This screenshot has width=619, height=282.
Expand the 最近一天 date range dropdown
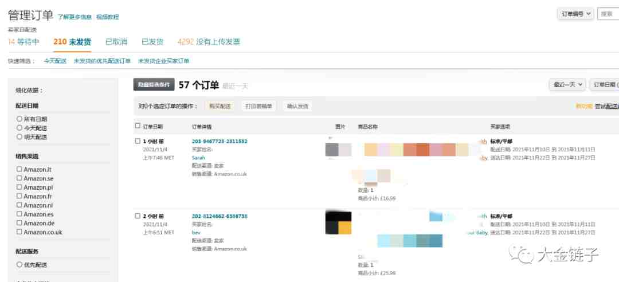point(567,85)
